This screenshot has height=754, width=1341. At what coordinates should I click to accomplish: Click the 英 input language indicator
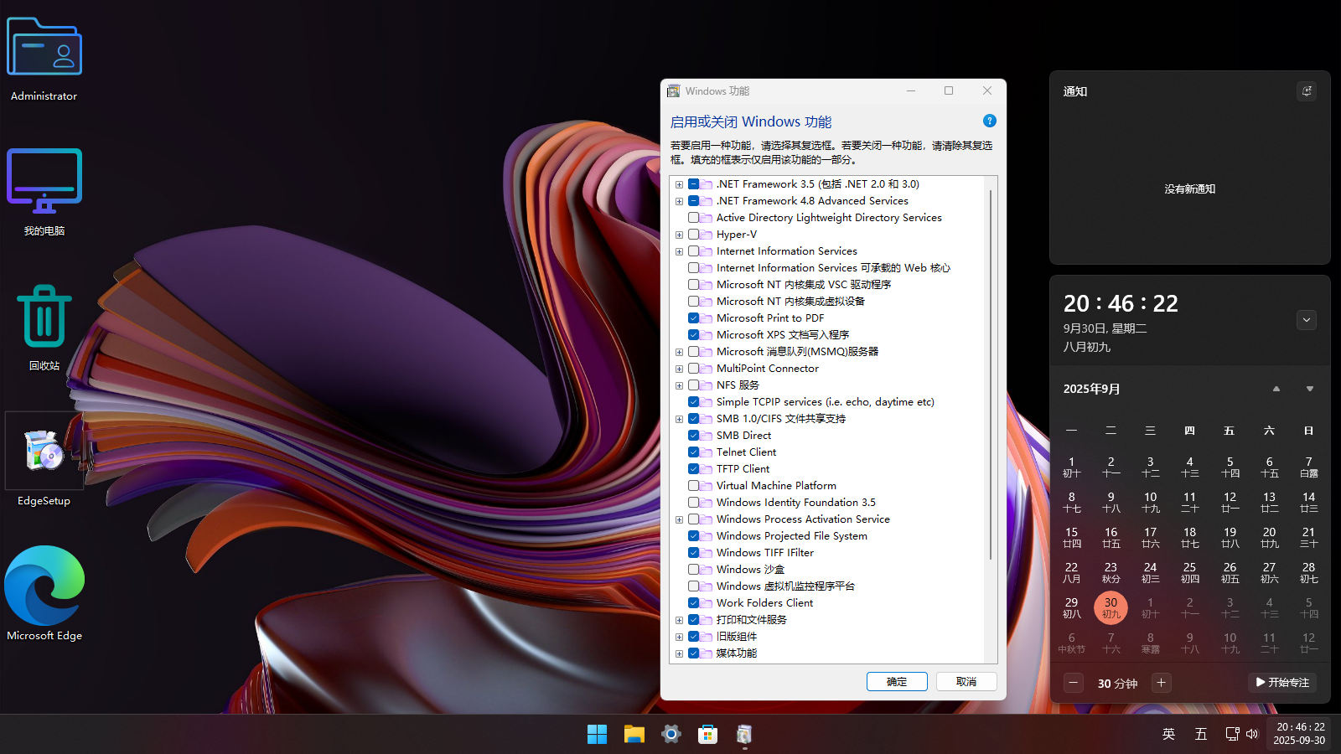(1169, 734)
